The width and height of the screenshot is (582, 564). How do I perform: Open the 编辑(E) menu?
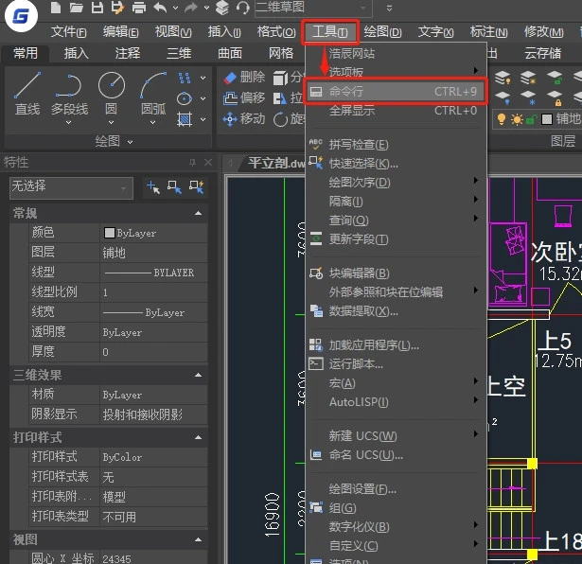pos(120,32)
